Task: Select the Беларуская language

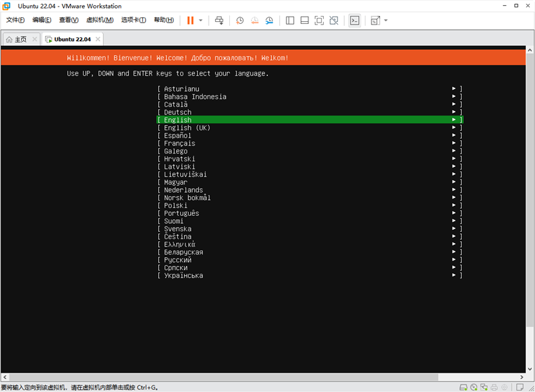Action: pos(310,252)
